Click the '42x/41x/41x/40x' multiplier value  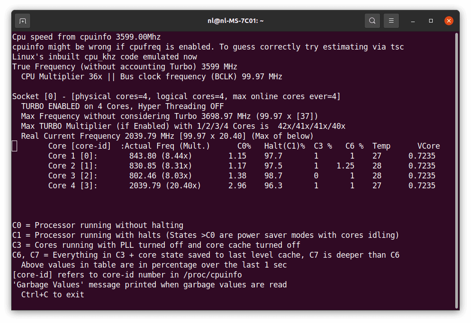point(312,126)
